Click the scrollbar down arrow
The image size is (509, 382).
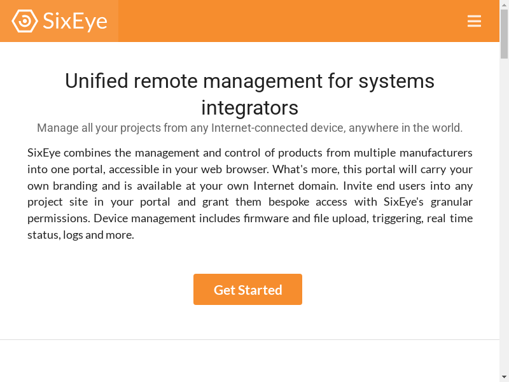click(504, 376)
